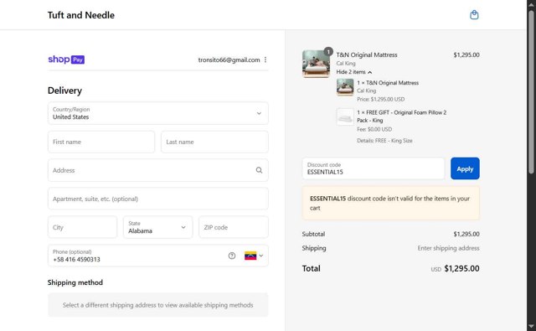Click 'Select a different shipping address' notice

tap(158, 305)
